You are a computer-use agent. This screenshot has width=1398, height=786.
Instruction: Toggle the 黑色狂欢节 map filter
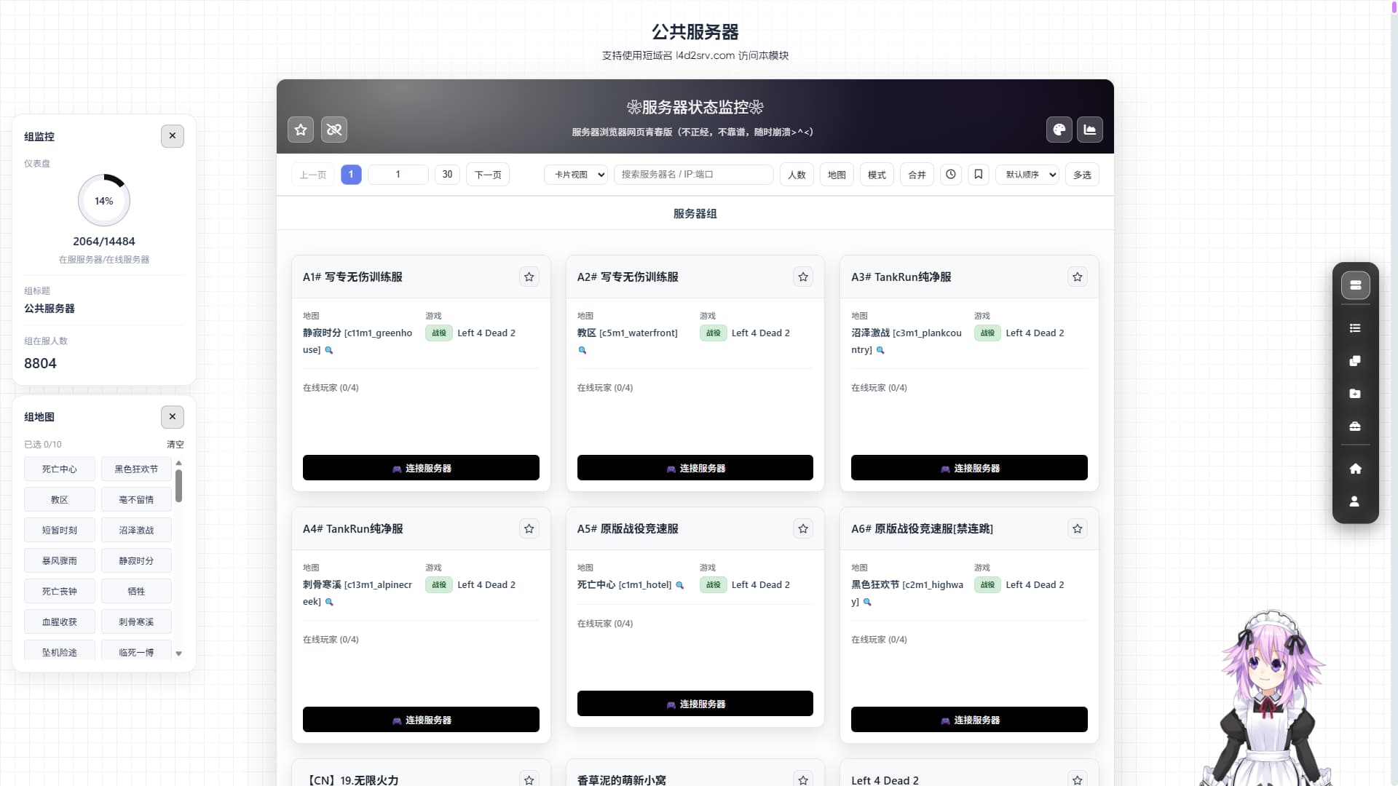tap(136, 469)
